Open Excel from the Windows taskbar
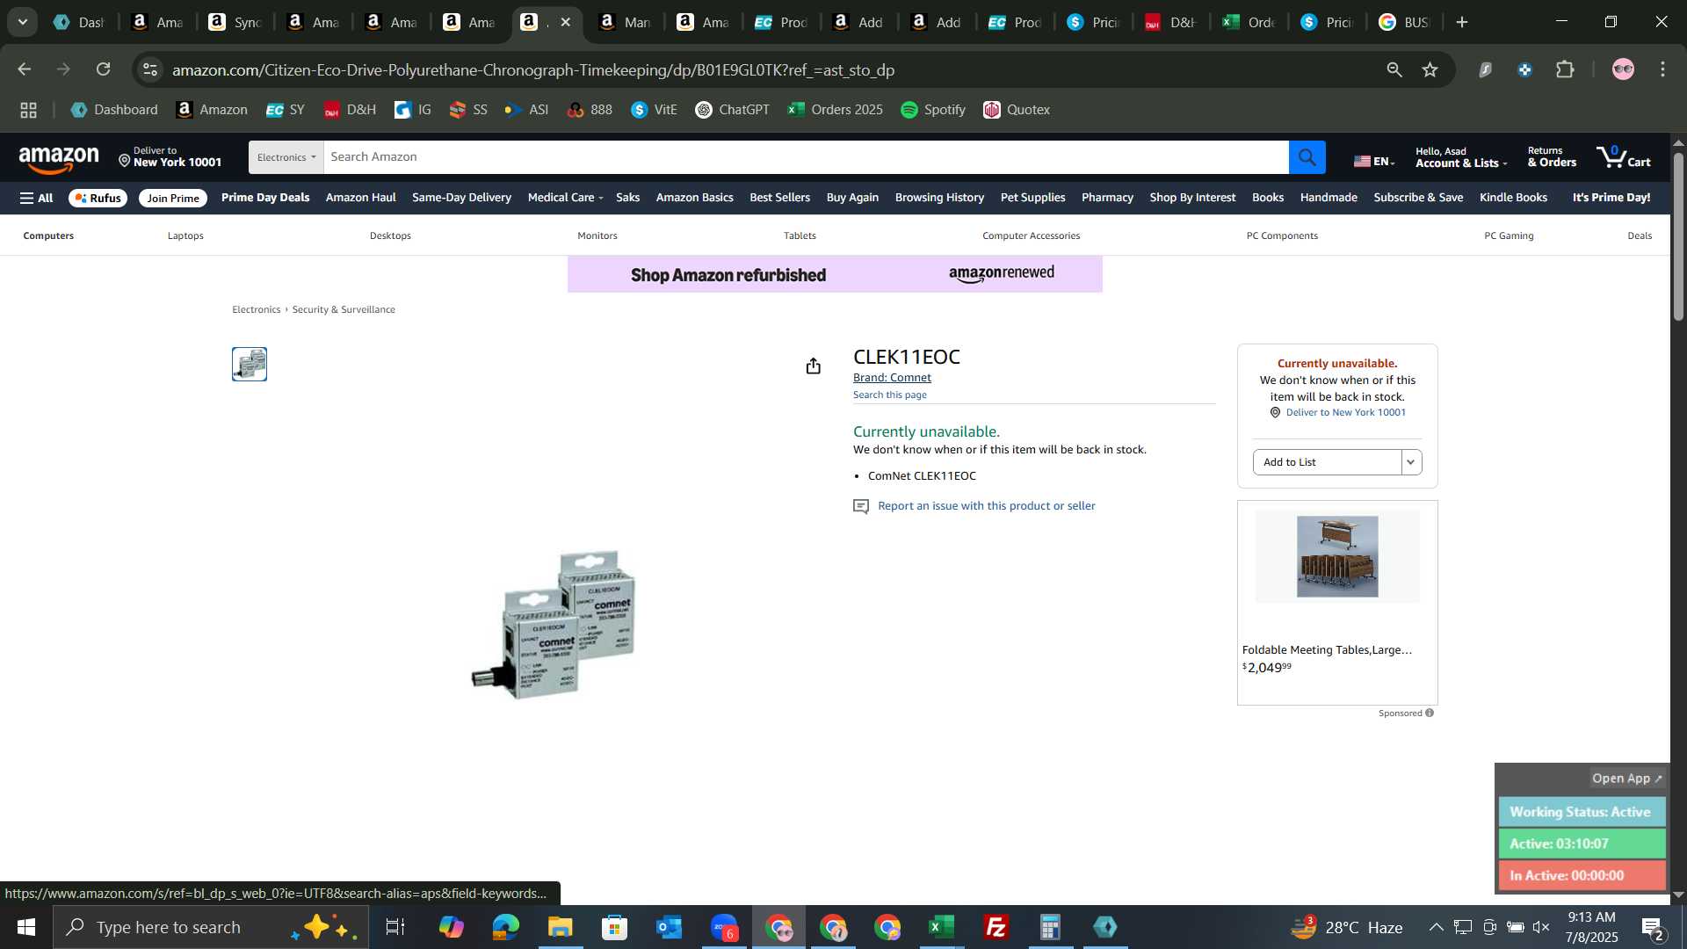Screen dimensions: 1687x949 (942, 927)
